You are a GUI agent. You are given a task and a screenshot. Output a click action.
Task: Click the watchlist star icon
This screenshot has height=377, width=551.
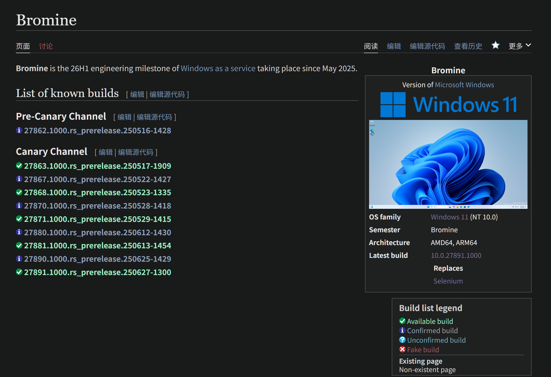click(x=495, y=45)
